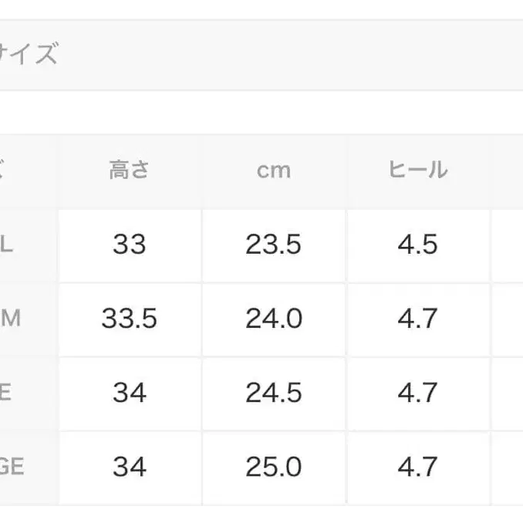This screenshot has height=523, width=523.
Task: Click the height value 33
Action: 129,245
